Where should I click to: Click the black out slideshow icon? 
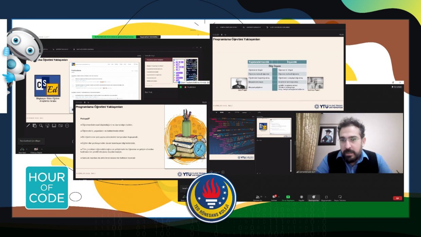48,126
